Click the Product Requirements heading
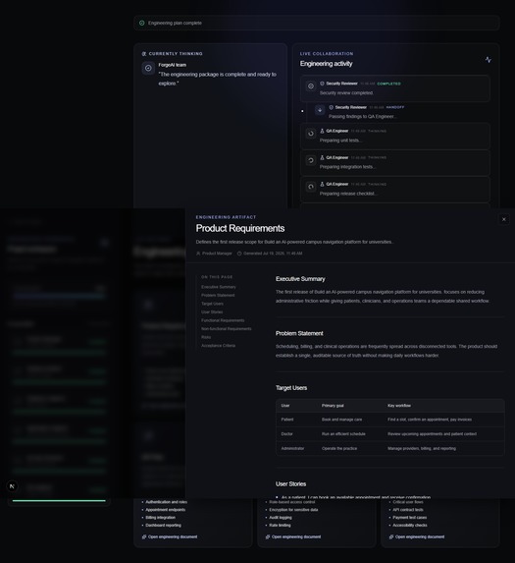 click(x=240, y=228)
